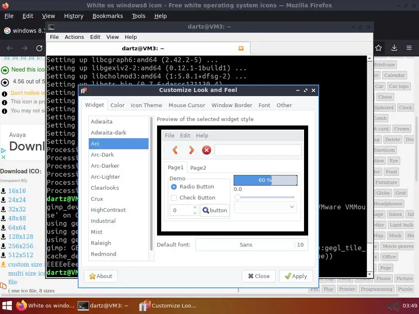Switch to Firefox via taskbar entry

pyautogui.click(x=45, y=305)
